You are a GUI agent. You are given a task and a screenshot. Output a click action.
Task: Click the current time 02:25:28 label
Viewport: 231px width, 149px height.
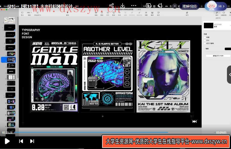7,133
